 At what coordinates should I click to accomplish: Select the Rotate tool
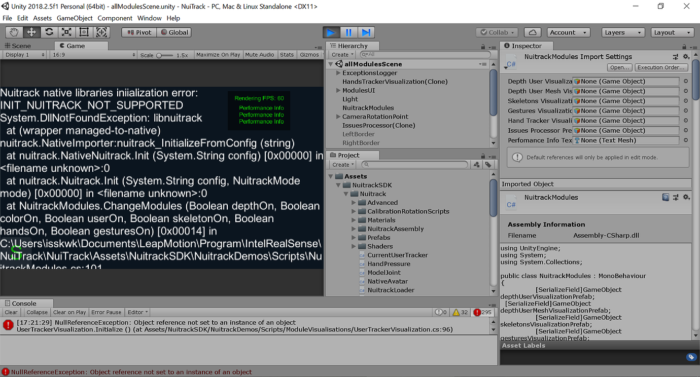49,32
